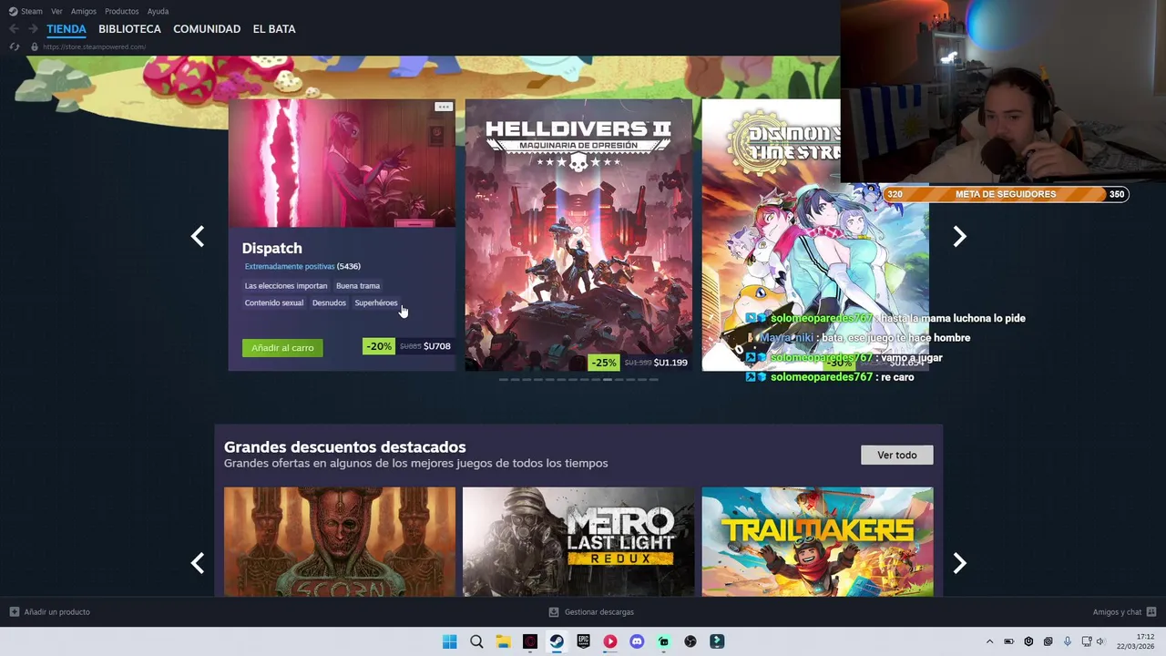Open the Trailmakers discount card
This screenshot has height=656, width=1166.
click(817, 542)
